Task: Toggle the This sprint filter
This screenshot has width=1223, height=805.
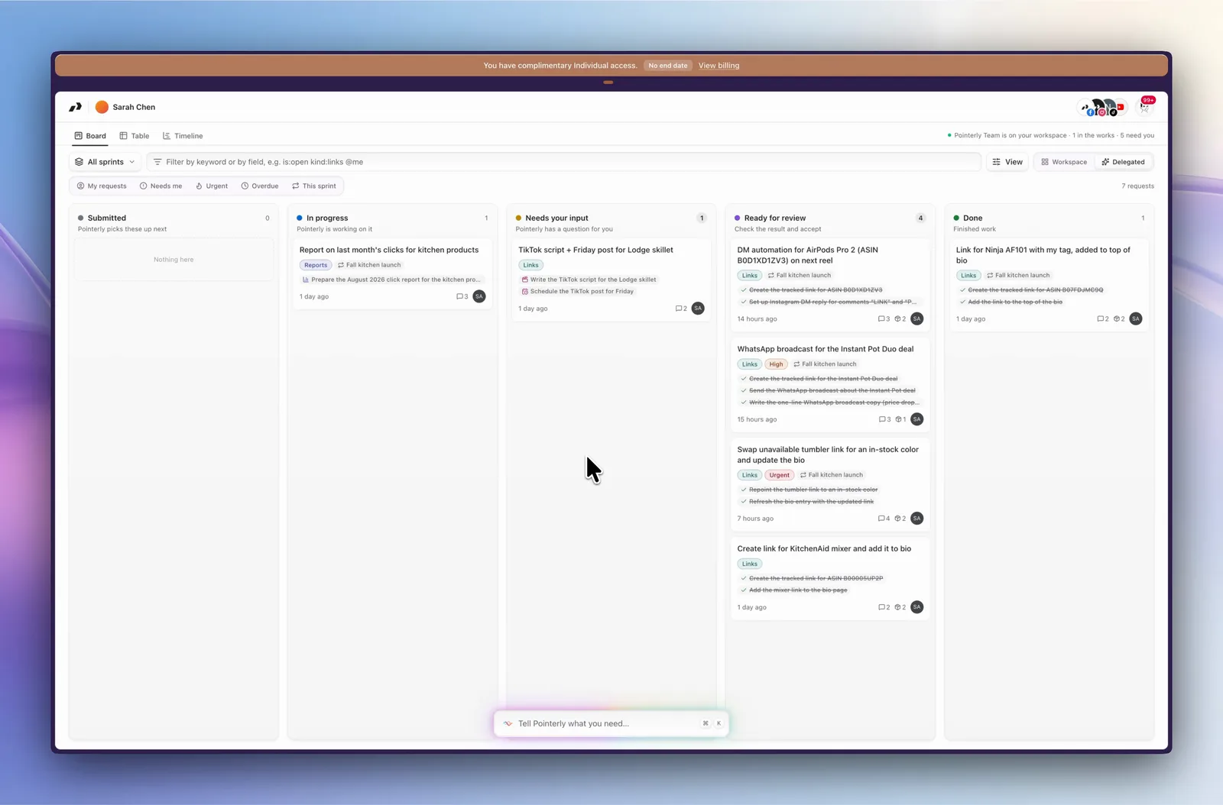Action: 314,186
